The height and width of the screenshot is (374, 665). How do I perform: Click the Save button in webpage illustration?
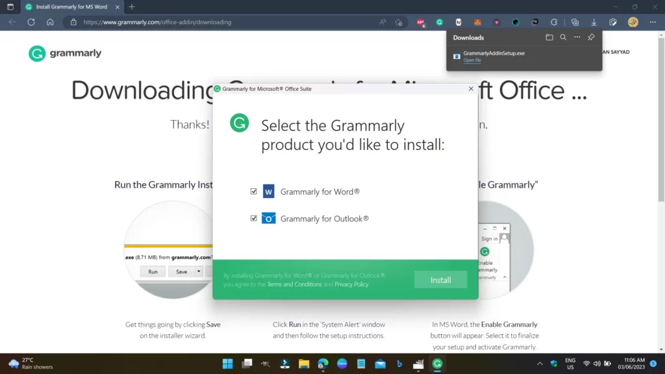tap(182, 272)
